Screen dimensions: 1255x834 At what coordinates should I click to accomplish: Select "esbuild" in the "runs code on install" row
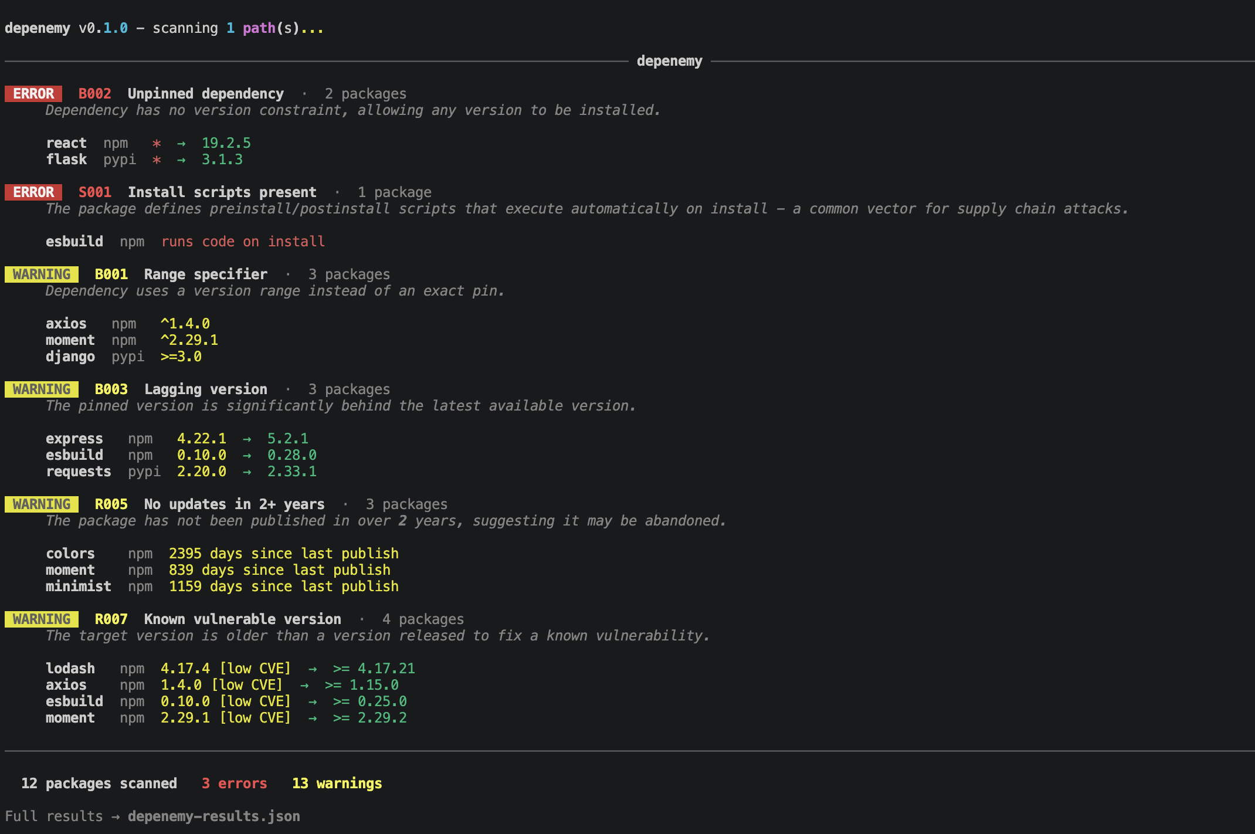[x=74, y=242]
